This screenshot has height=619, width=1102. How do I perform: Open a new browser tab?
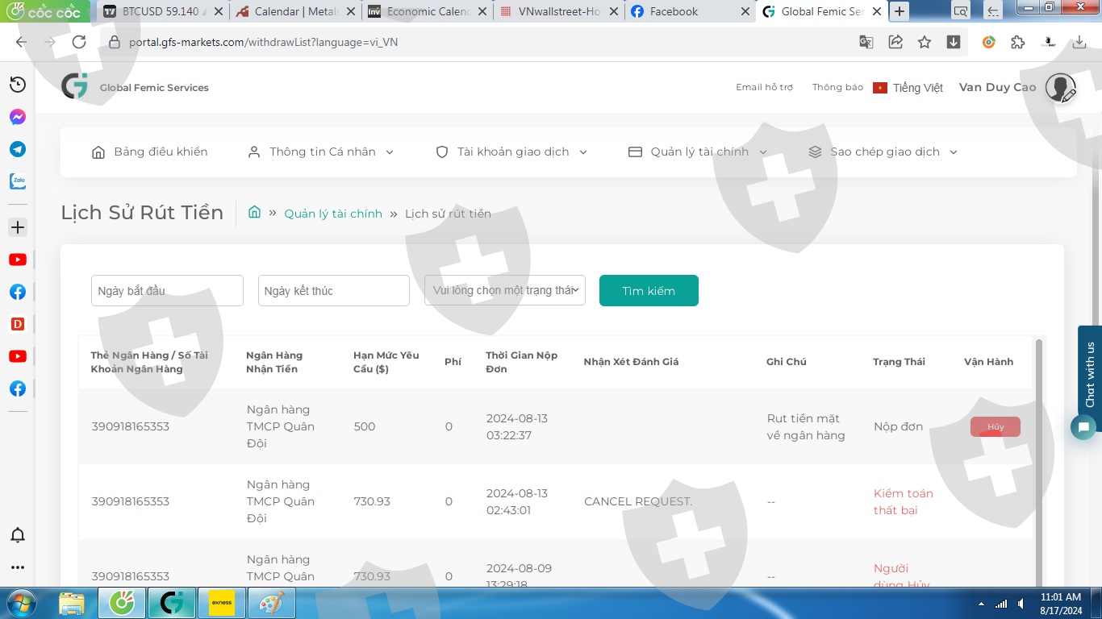(x=899, y=11)
